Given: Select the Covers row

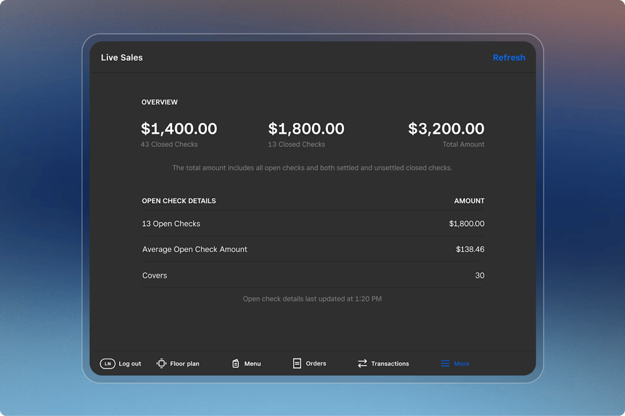Looking at the screenshot, I should [312, 276].
